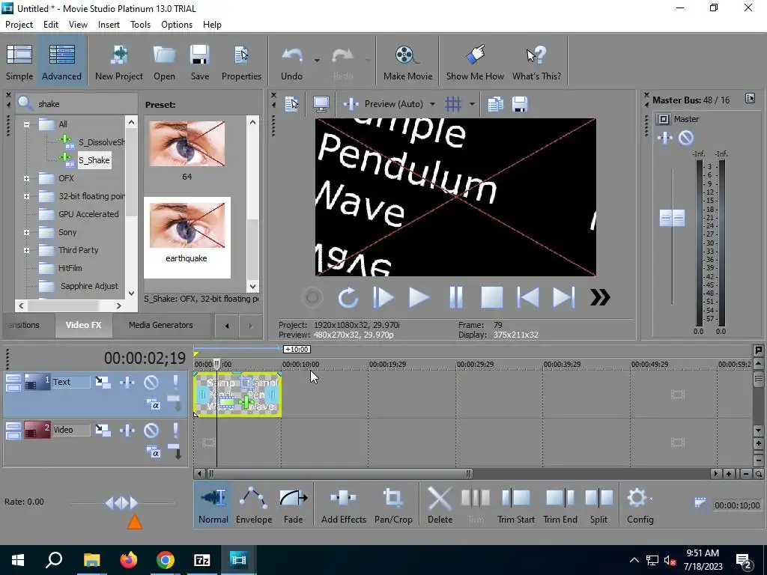The height and width of the screenshot is (575, 767).
Task: Solo the Video track
Action: click(x=175, y=431)
